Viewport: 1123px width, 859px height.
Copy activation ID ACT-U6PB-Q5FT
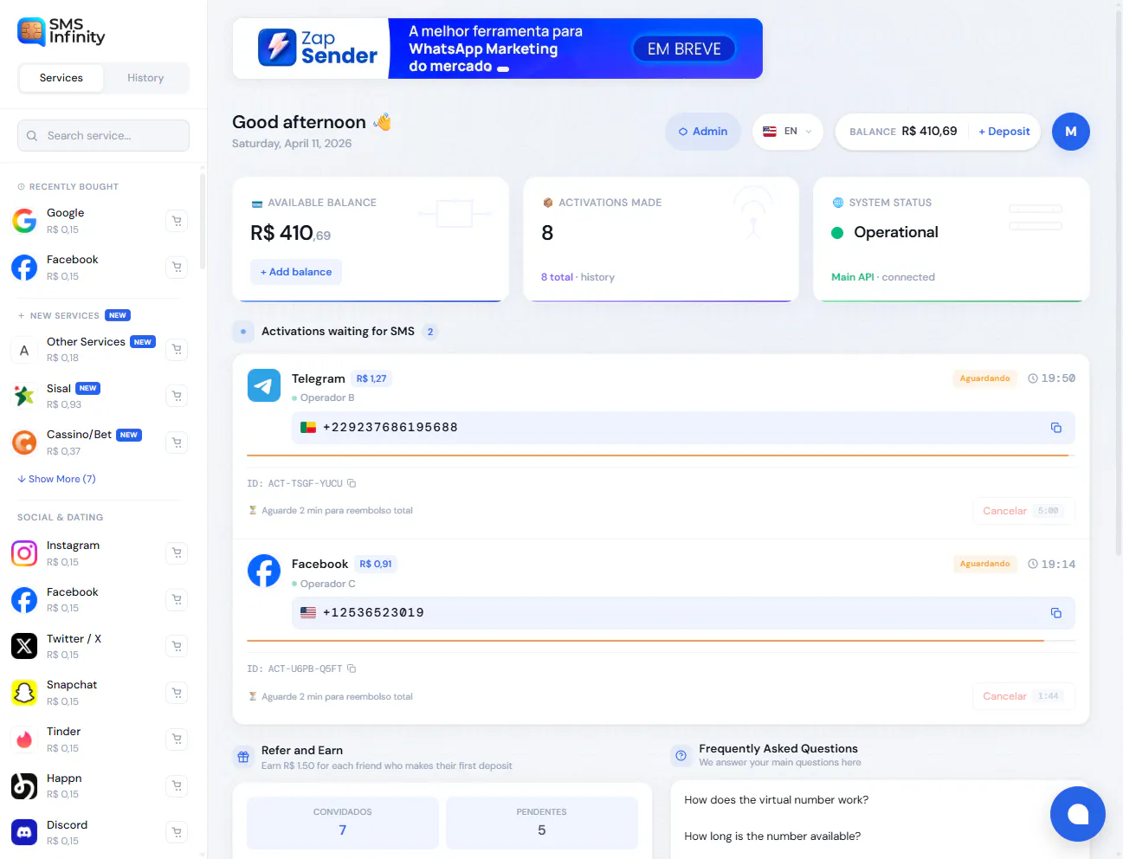click(x=352, y=668)
